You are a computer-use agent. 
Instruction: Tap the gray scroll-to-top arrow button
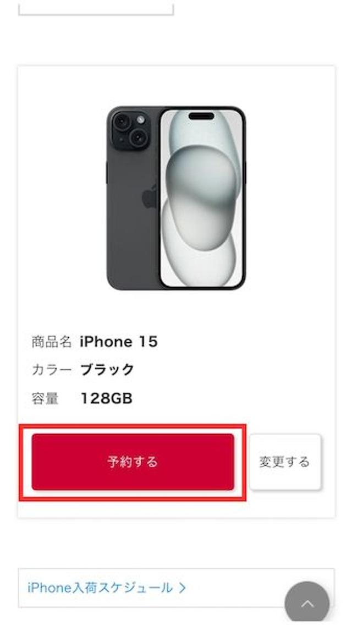pyautogui.click(x=307, y=603)
